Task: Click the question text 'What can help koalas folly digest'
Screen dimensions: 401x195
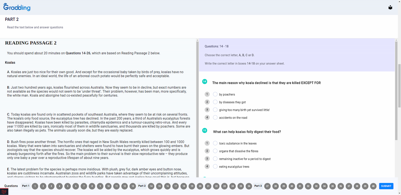Action: (247, 132)
